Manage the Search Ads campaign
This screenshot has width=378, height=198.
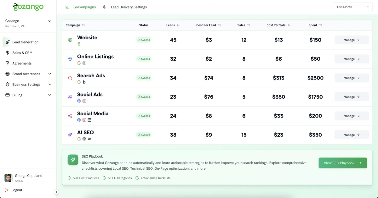pos(352,78)
